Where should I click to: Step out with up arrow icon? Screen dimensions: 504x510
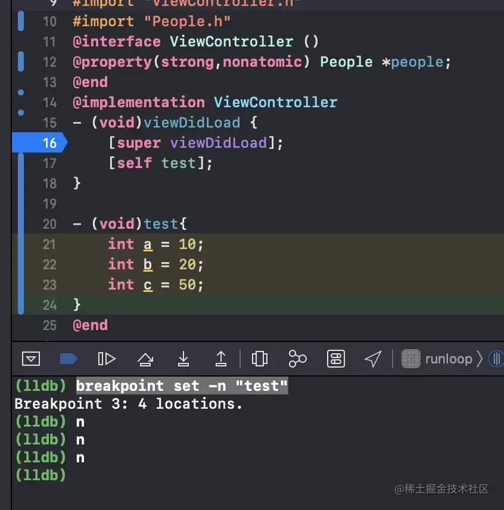[221, 359]
